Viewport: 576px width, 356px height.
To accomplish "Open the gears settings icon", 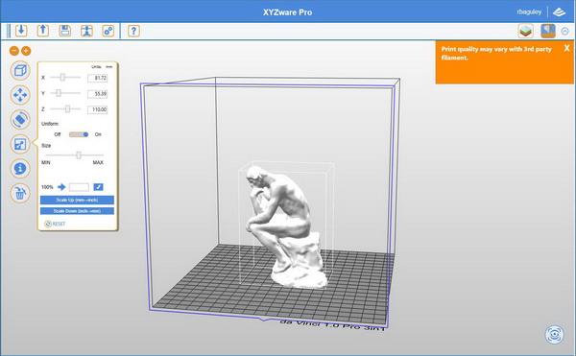I will (x=108, y=31).
